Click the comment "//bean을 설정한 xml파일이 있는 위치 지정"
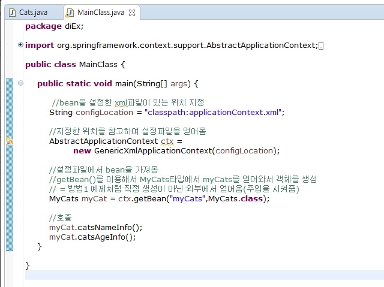The width and height of the screenshot is (384, 287). (128, 102)
